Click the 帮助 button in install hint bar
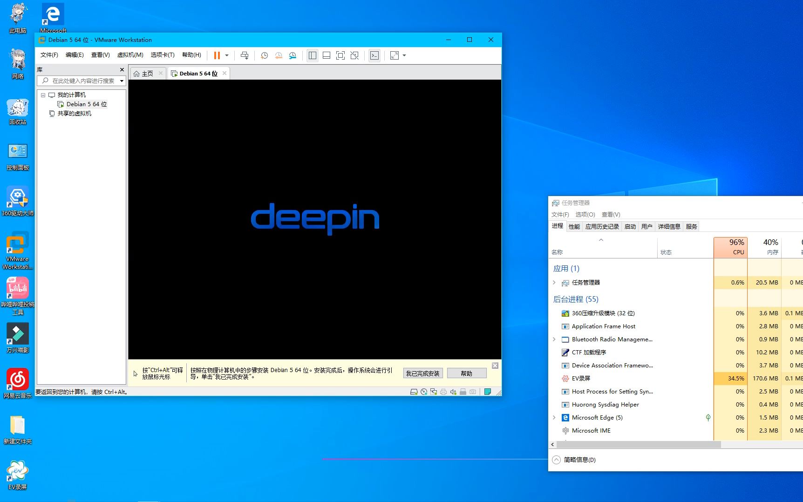Image resolution: width=803 pixels, height=502 pixels. tap(467, 373)
